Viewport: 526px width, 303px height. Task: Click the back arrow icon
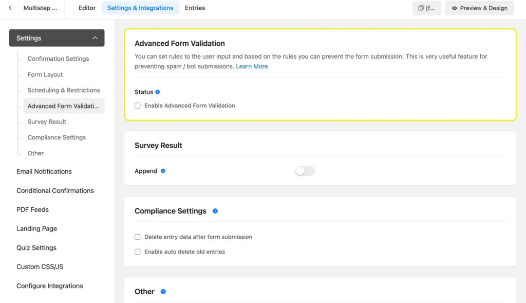pos(10,8)
